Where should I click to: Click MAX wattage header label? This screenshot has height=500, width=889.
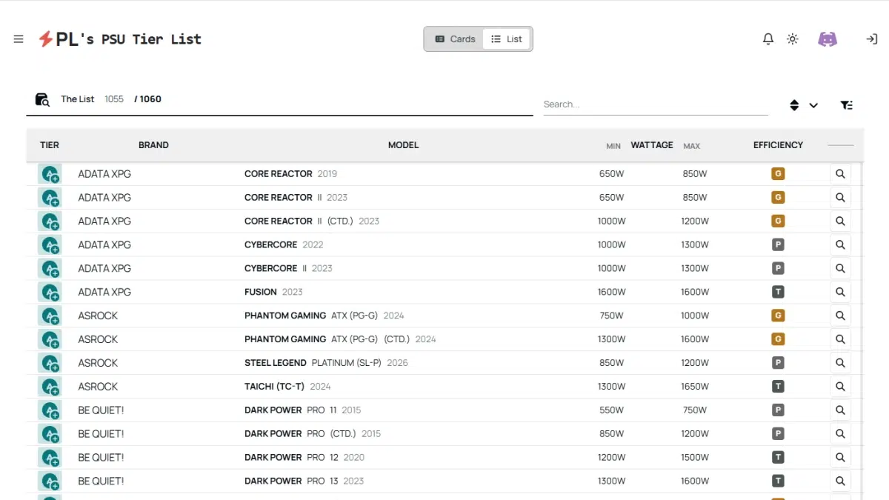coord(691,146)
